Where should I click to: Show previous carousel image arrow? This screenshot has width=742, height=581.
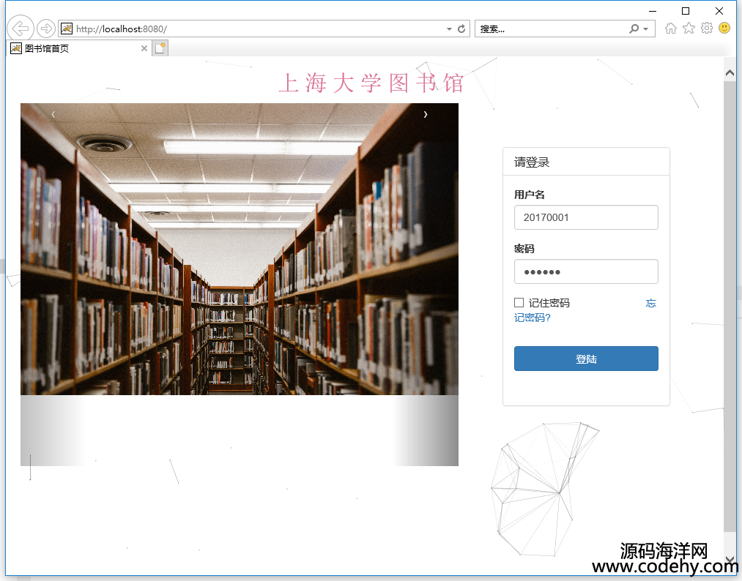53,114
